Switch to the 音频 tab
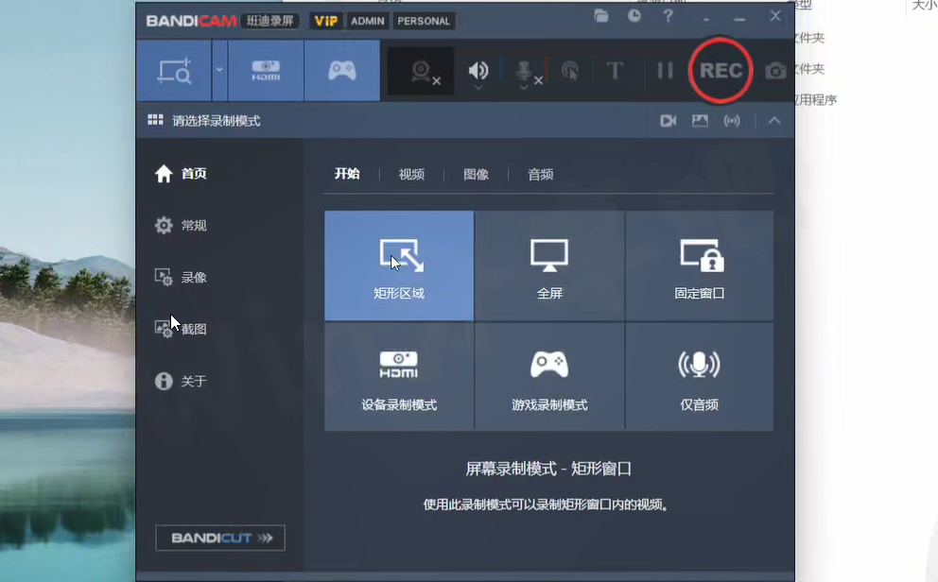Image resolution: width=938 pixels, height=582 pixels. (x=540, y=175)
